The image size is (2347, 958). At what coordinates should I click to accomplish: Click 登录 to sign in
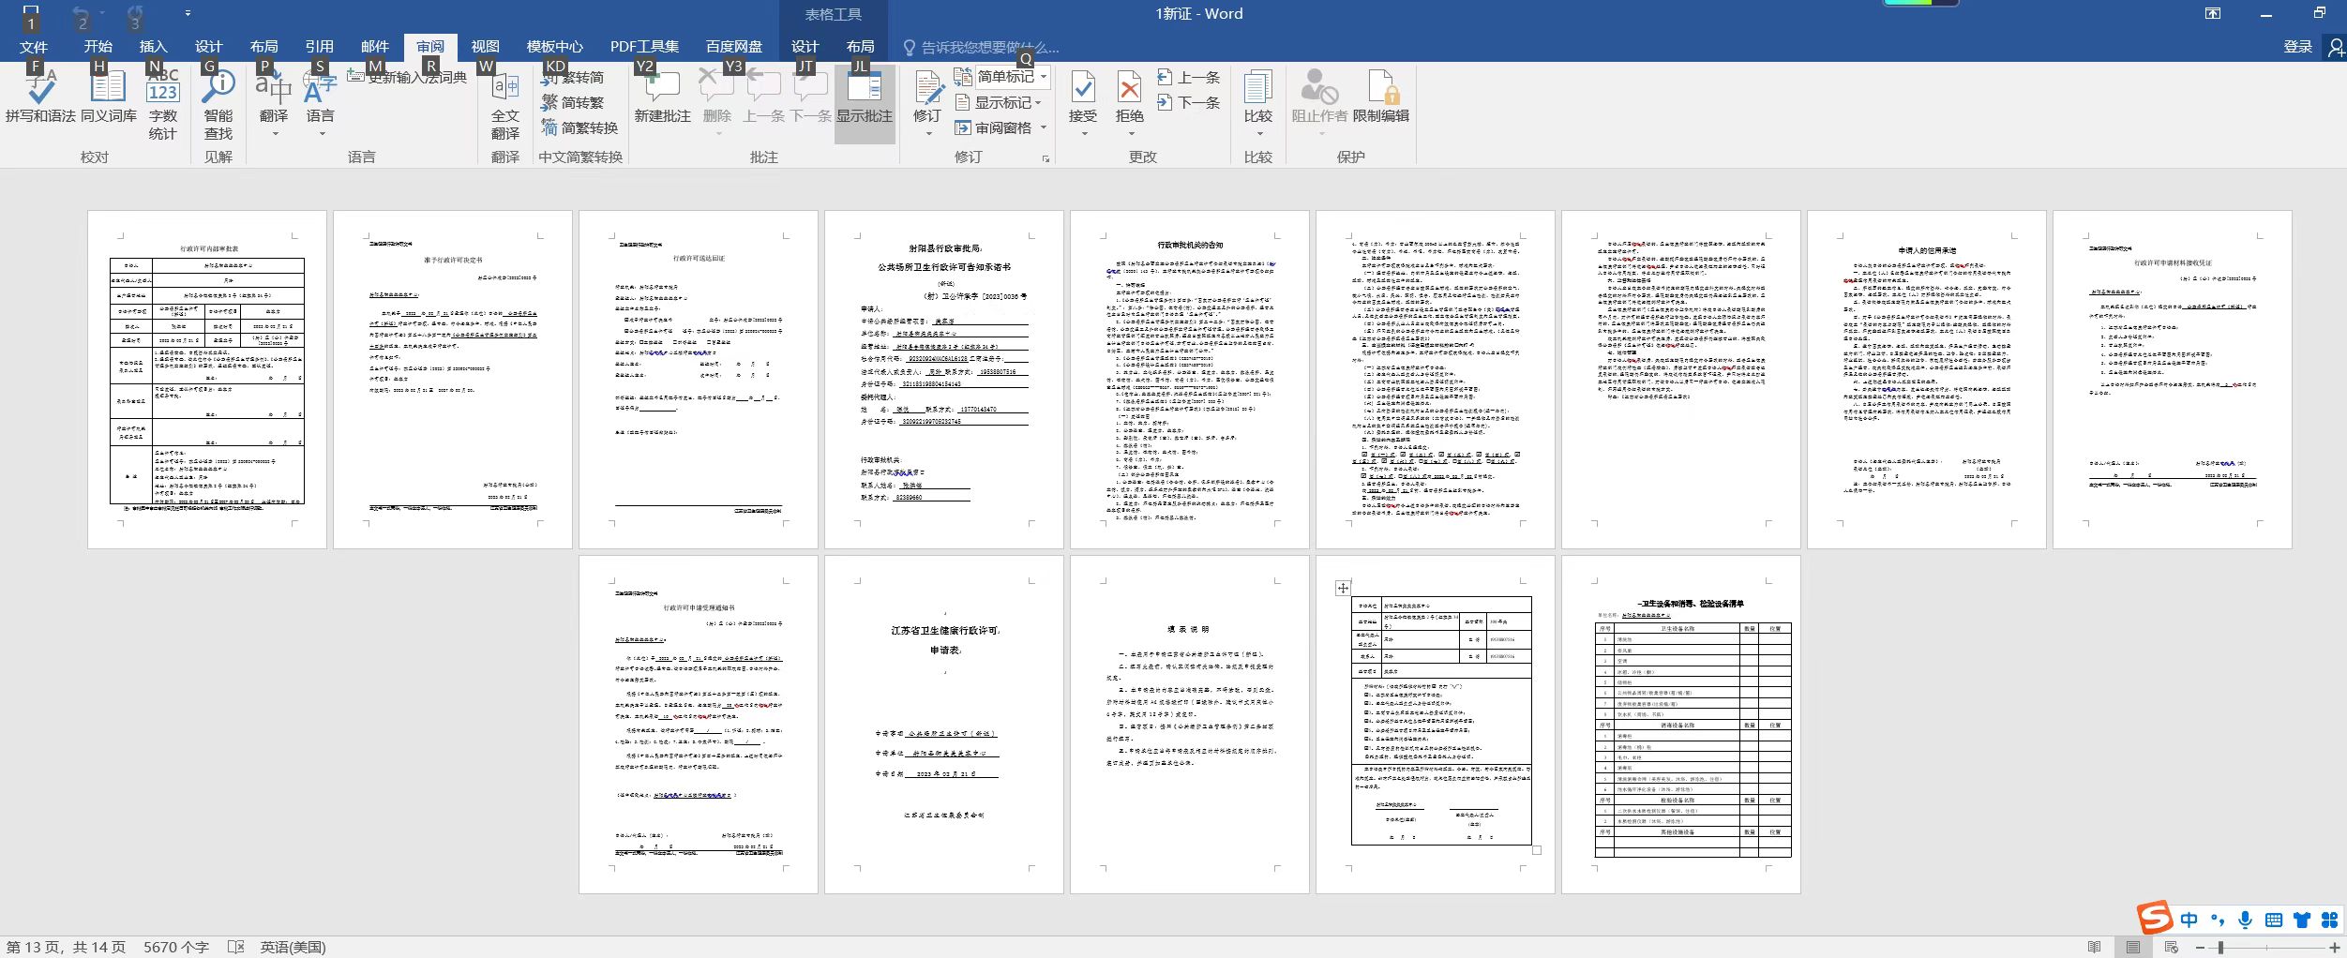[x=2296, y=46]
